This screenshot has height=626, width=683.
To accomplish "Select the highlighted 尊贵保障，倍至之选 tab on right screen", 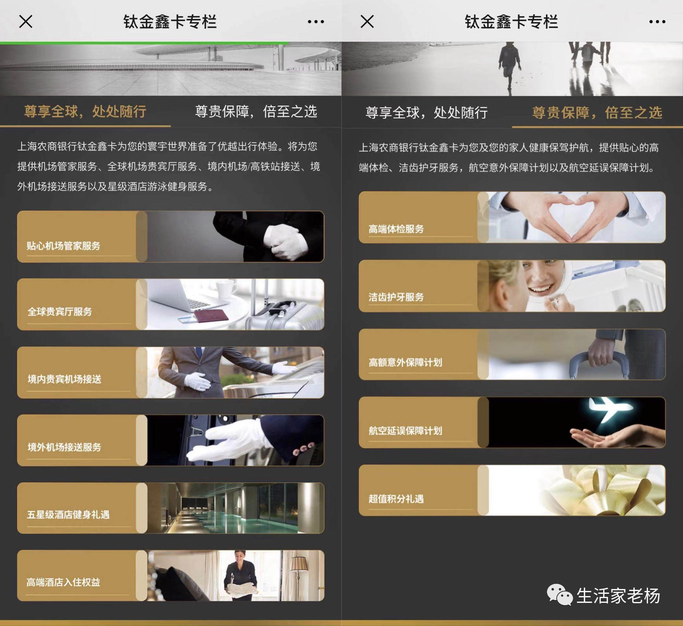I will pos(597,113).
